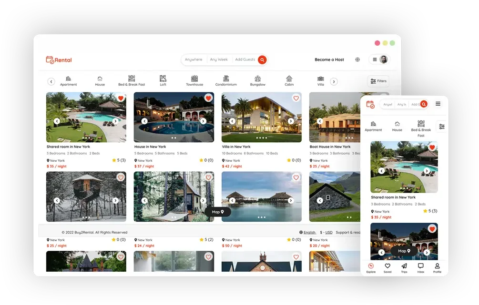Click the red search magnifier button
The image size is (479, 305).
[263, 59]
